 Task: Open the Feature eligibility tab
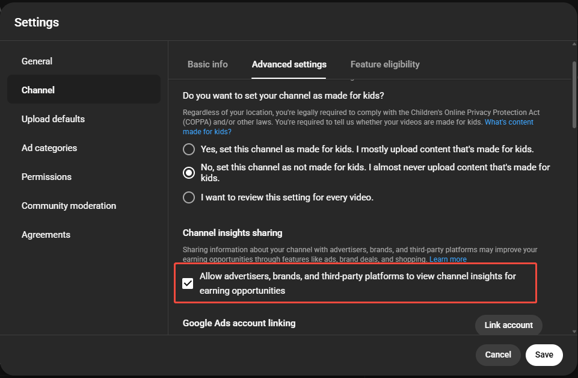click(x=384, y=64)
